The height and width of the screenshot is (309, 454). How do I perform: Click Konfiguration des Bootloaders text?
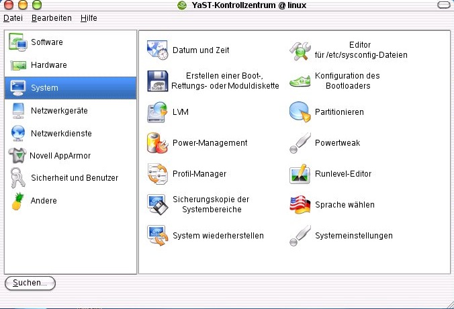coord(347,81)
